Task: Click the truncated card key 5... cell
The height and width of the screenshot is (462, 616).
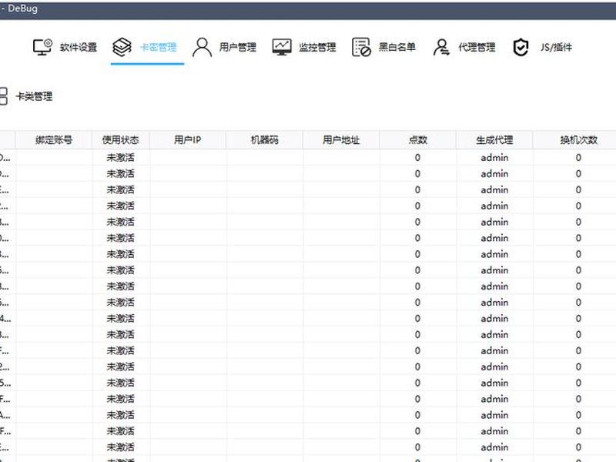Action: click(5, 383)
